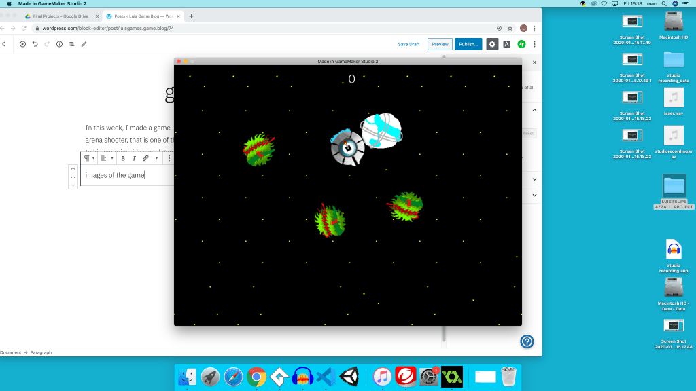
Task: Toggle the settings gear sidebar
Action: coord(492,44)
